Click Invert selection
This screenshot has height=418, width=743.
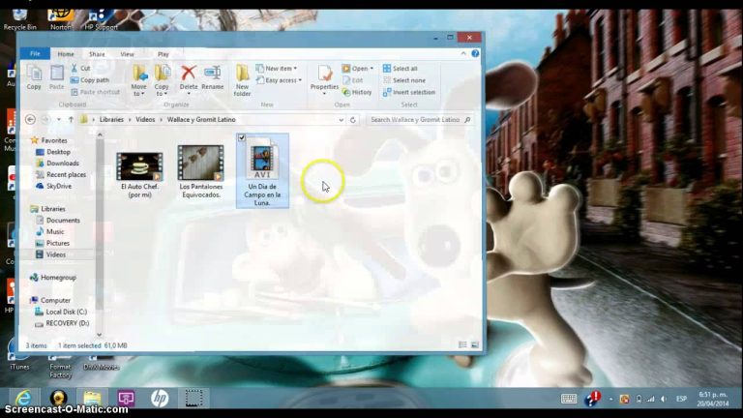409,93
